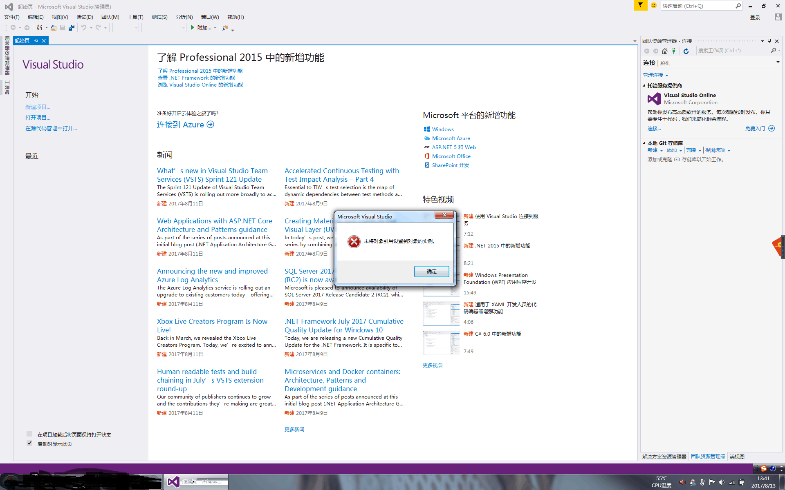Image resolution: width=785 pixels, height=490 pixels.
Task: Open the 工具(T) menu
Action: (x=135, y=17)
